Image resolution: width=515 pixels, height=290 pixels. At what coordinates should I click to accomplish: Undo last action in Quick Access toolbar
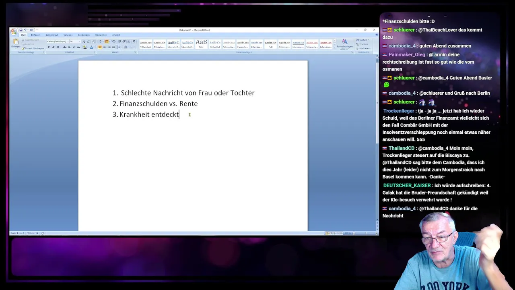pos(25,30)
